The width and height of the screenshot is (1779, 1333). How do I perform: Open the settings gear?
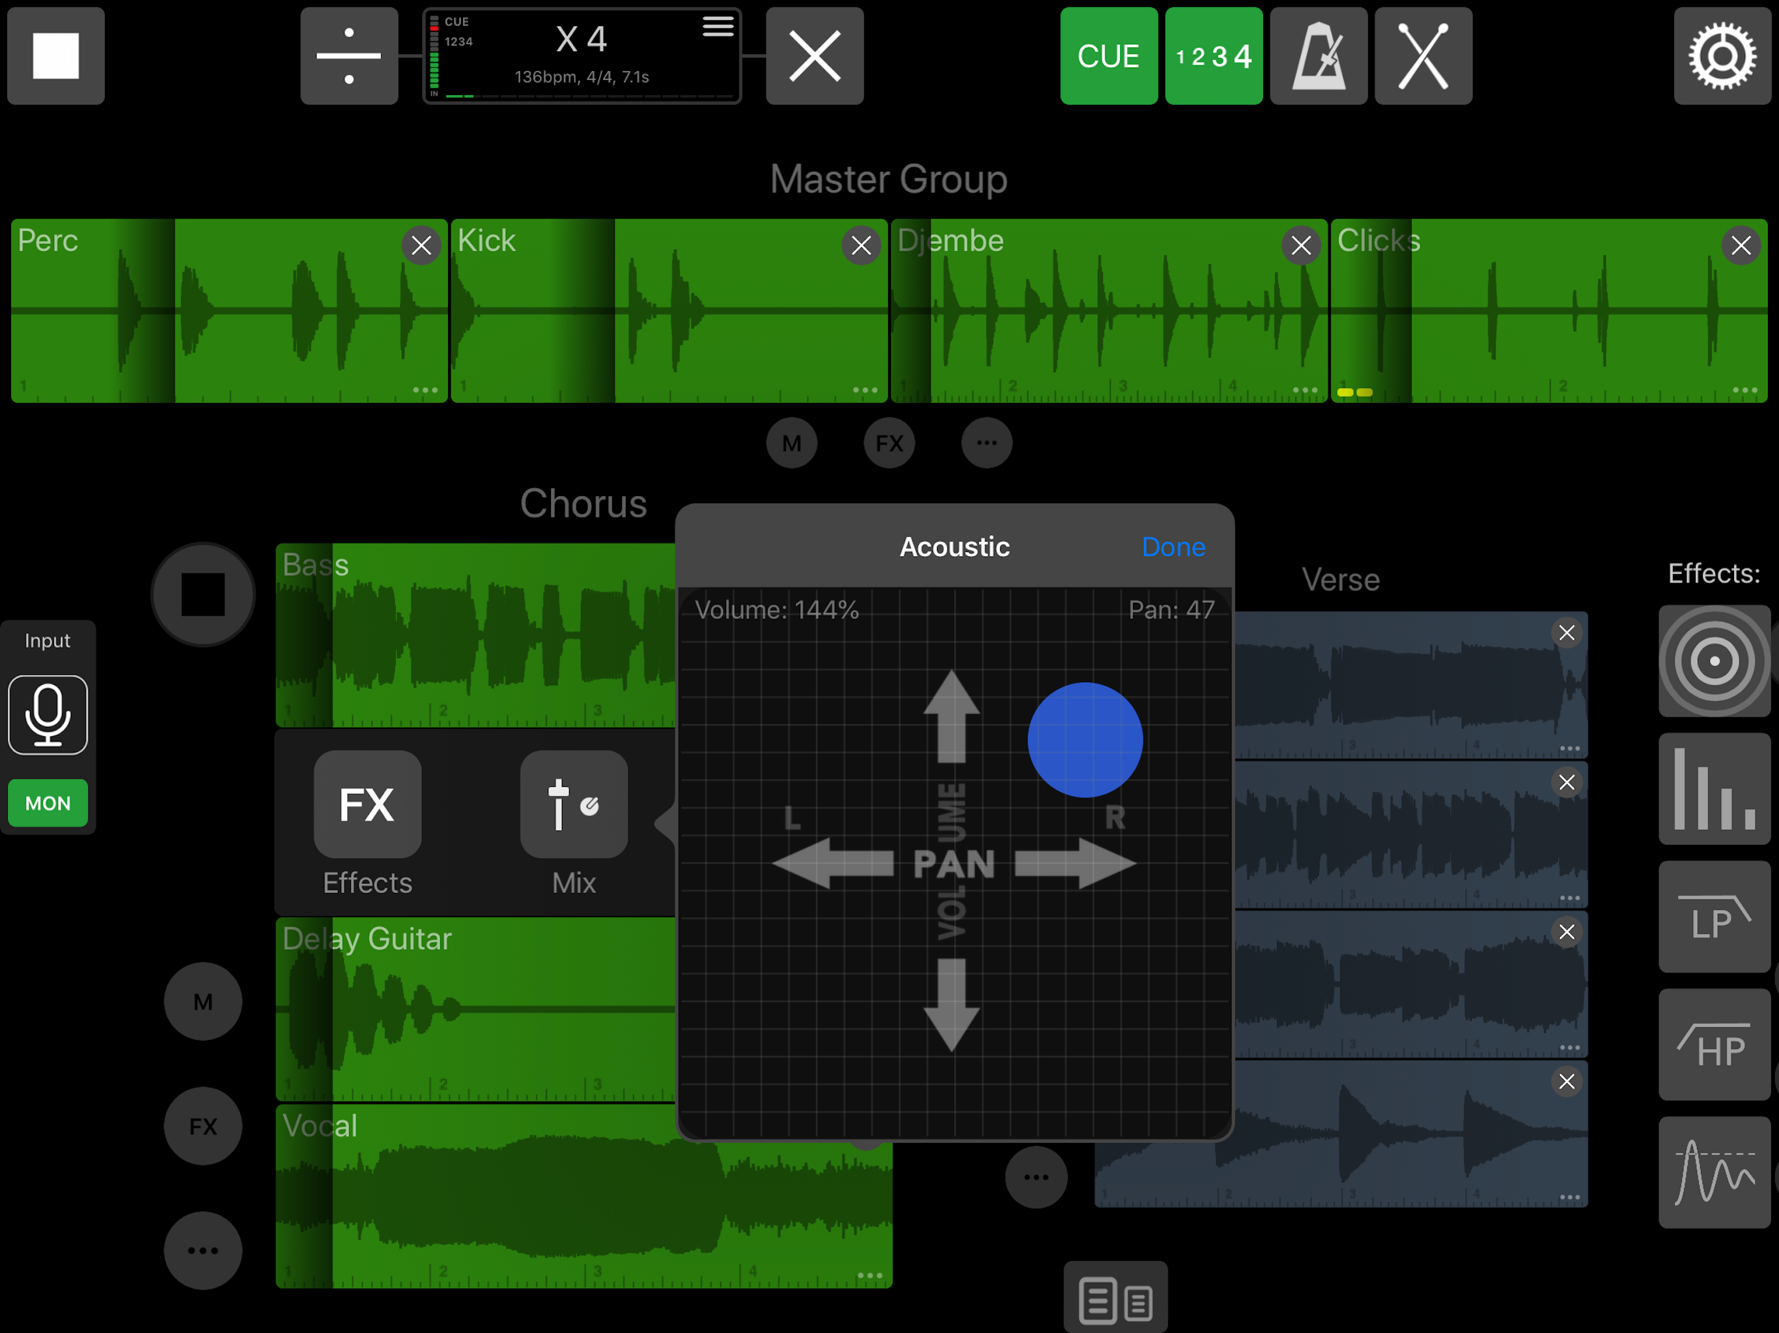1722,56
